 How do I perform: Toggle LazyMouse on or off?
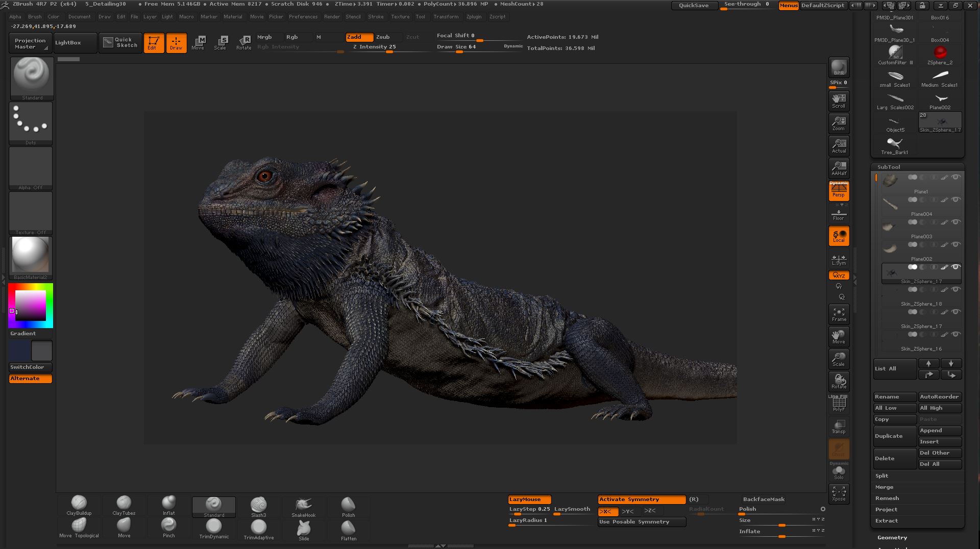(529, 500)
